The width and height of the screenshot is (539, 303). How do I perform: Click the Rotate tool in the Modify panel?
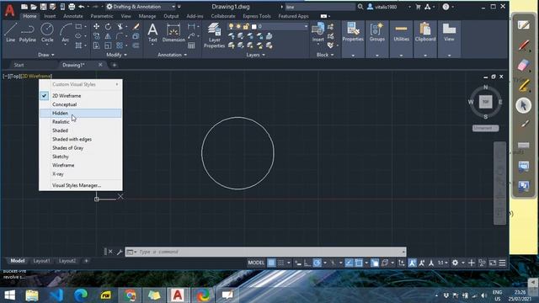(x=108, y=26)
